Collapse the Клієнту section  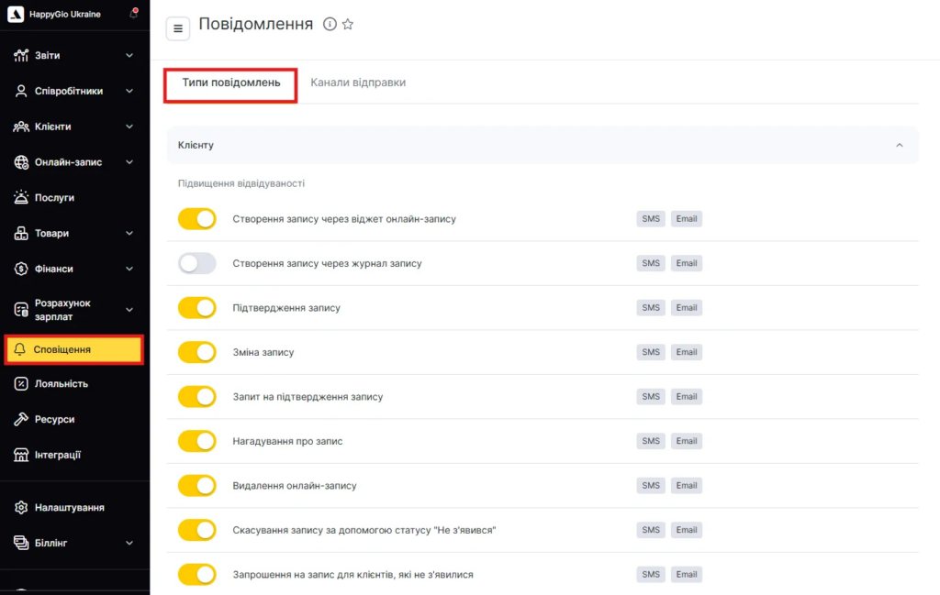pyautogui.click(x=899, y=145)
